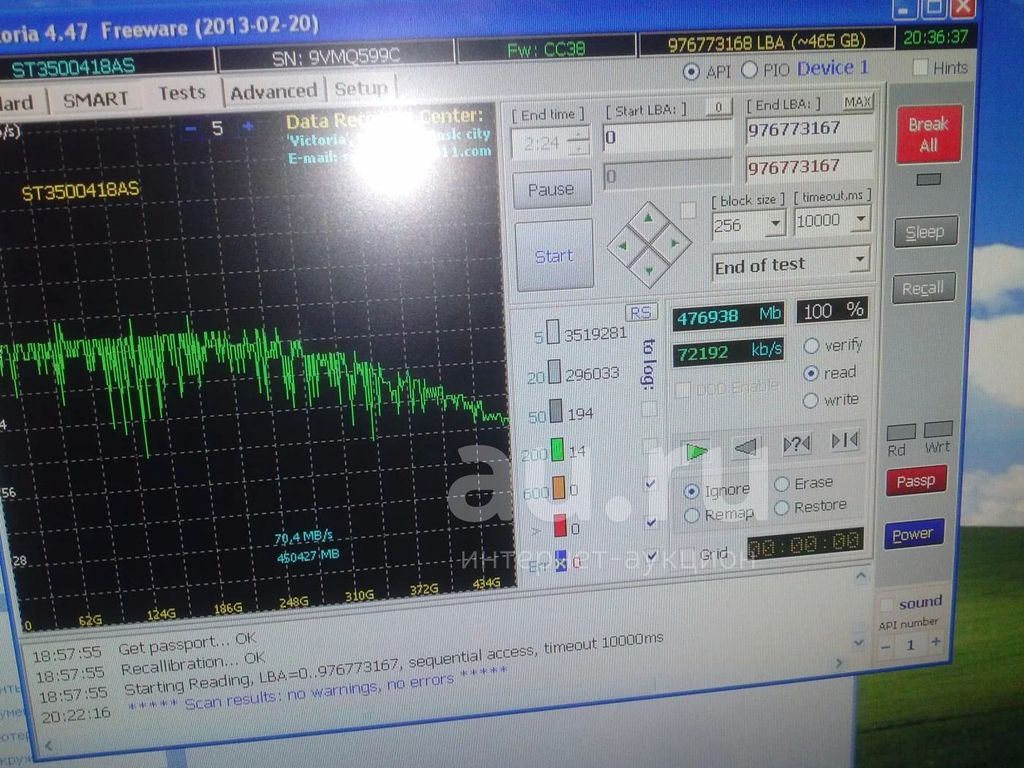The width and height of the screenshot is (1024, 768).
Task: Select the read scan mode
Action: pos(810,373)
